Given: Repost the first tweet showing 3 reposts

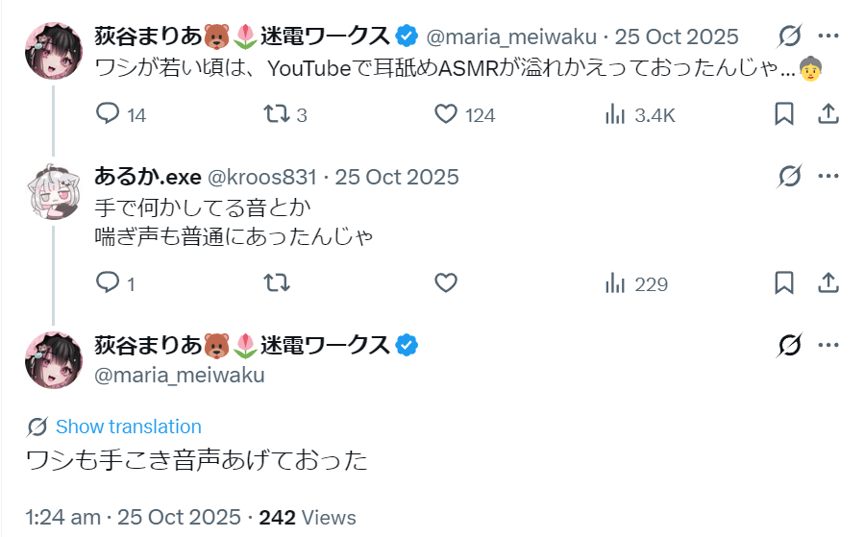Looking at the screenshot, I should pos(285,114).
